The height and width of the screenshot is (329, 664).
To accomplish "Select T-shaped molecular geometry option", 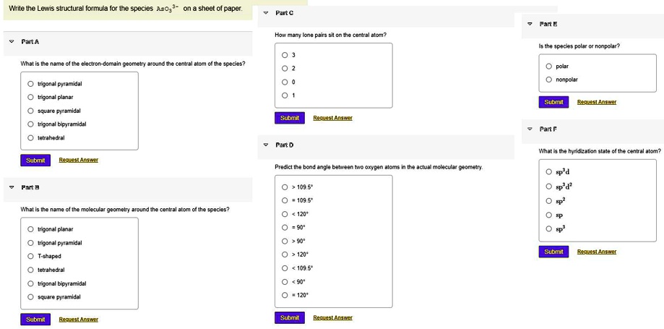I will tap(30, 256).
